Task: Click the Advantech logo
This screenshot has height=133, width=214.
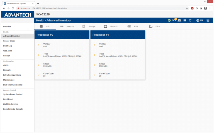Action: pos(18,14)
